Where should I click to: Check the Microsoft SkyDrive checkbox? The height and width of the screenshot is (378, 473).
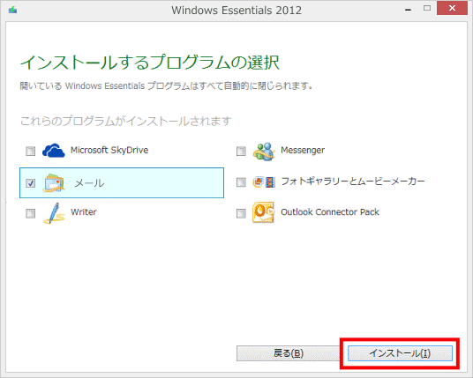point(31,151)
